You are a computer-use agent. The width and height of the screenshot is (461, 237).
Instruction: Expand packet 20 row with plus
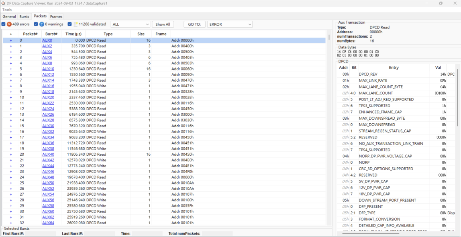click(x=11, y=155)
